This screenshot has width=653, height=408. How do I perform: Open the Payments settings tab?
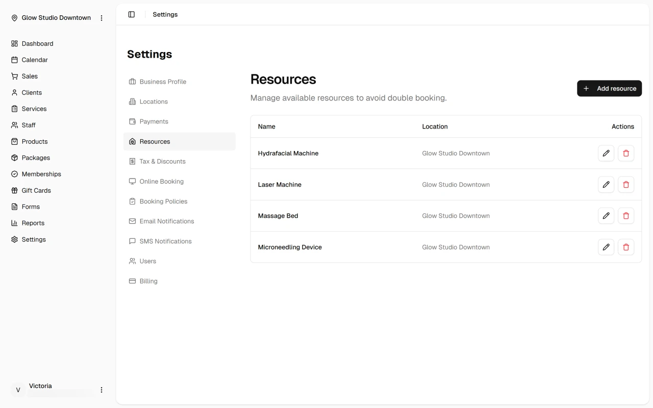click(x=180, y=121)
